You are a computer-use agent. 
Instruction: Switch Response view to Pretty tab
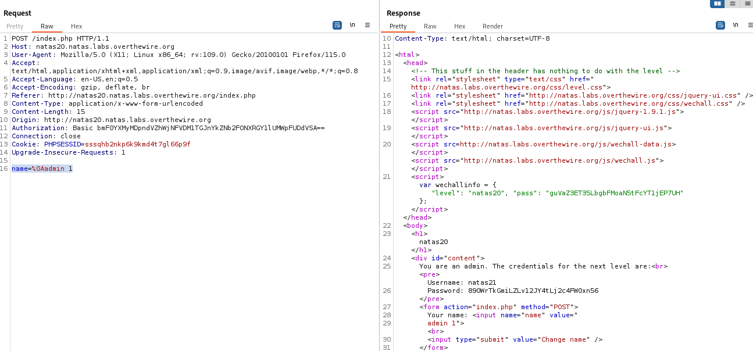398,26
